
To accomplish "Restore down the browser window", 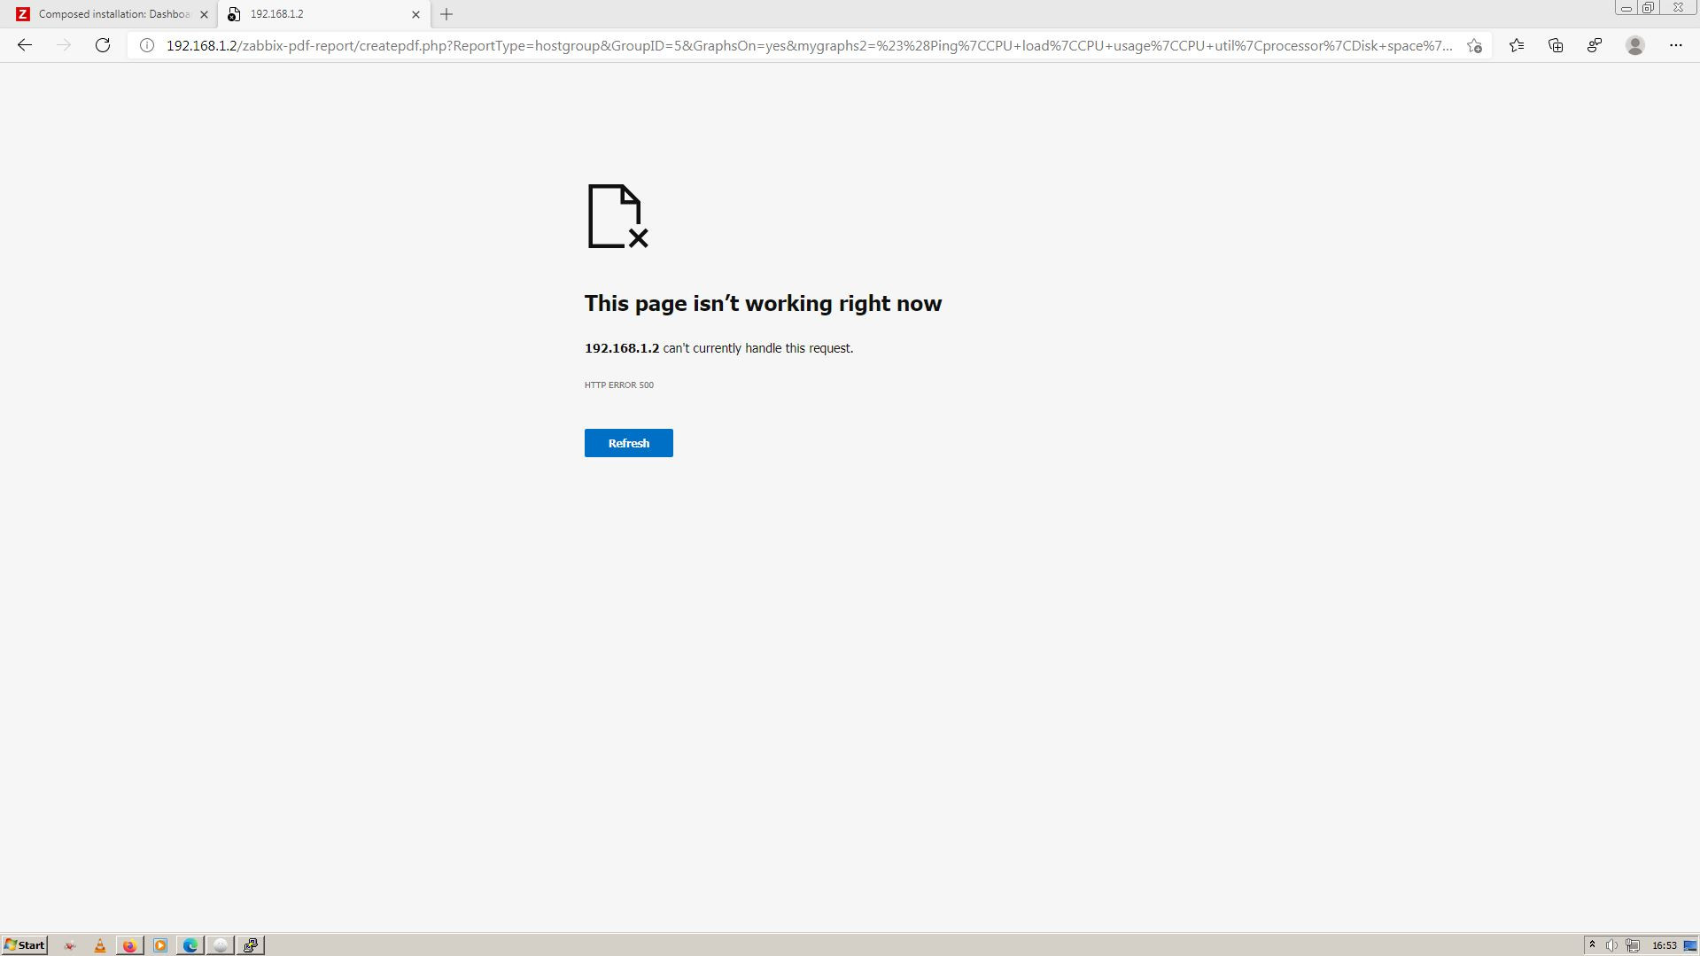I will pyautogui.click(x=1648, y=8).
